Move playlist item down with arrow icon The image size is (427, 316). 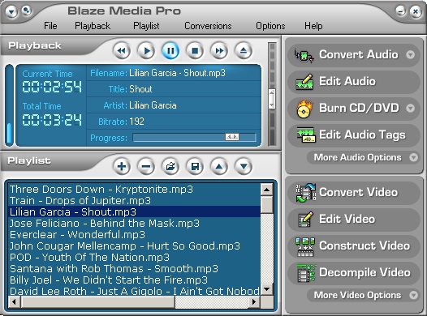click(x=244, y=166)
